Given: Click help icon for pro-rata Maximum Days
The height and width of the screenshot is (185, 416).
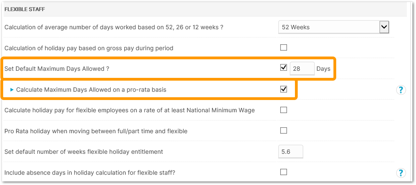Looking at the screenshot, I should [x=401, y=90].
